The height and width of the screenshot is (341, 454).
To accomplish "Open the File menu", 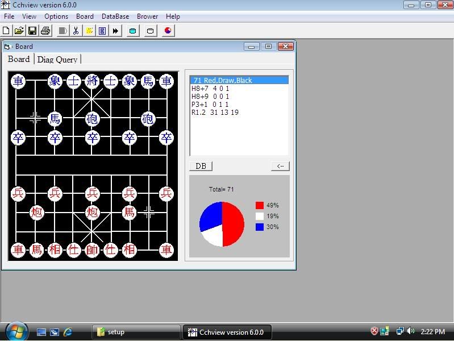I will (9, 16).
